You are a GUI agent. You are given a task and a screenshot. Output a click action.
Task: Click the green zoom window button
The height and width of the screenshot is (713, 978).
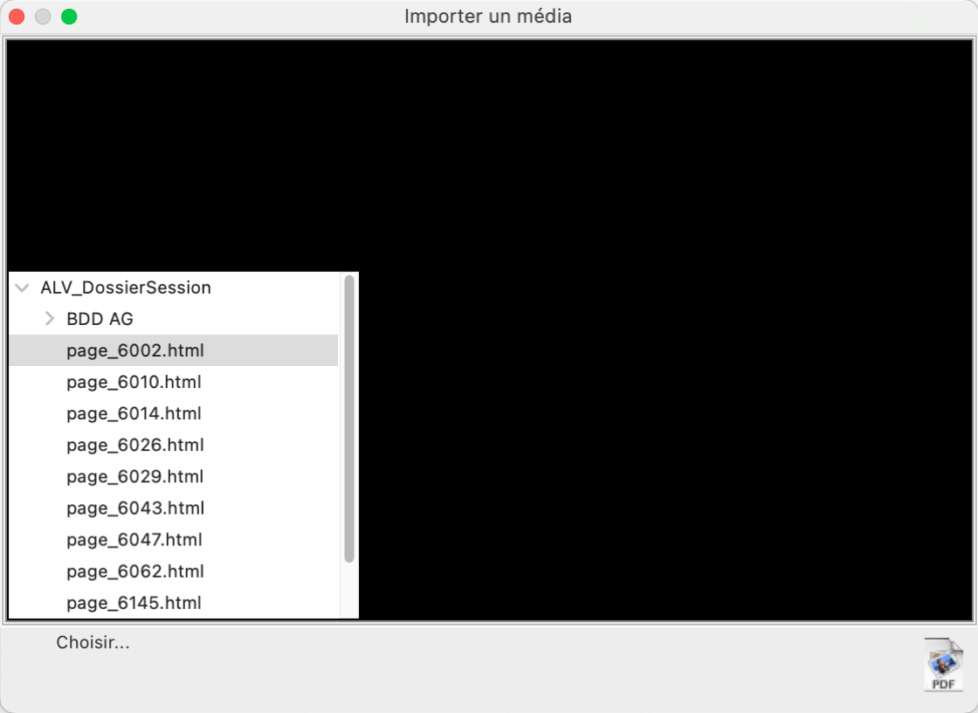tap(69, 17)
